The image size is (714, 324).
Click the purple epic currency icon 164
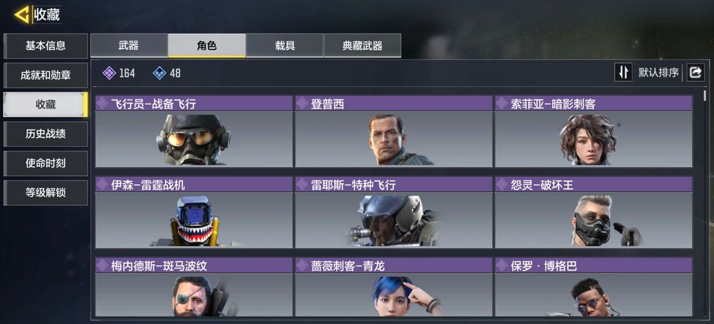(x=109, y=73)
